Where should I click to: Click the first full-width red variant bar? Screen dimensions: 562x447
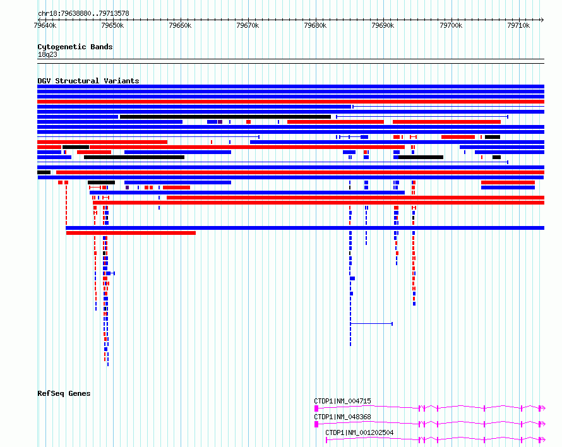click(x=290, y=102)
